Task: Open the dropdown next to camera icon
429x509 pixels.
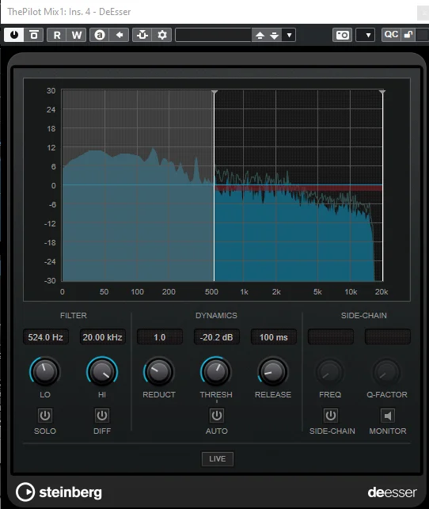Action: [x=366, y=35]
